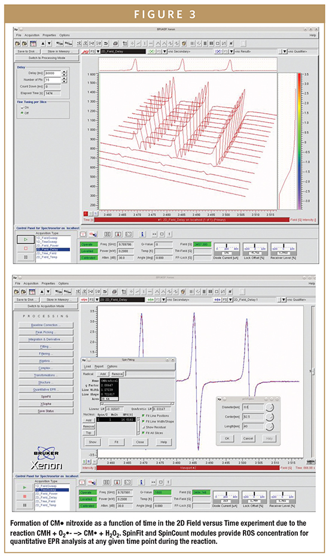Toggle the 'Fit All Slices' checkbox
The width and height of the screenshot is (329, 557).
point(144,432)
